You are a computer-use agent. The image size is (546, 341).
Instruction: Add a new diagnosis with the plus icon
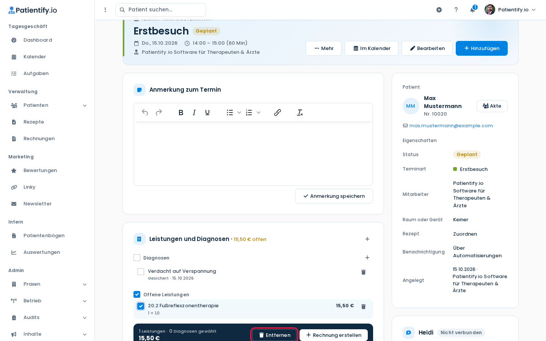(x=367, y=258)
